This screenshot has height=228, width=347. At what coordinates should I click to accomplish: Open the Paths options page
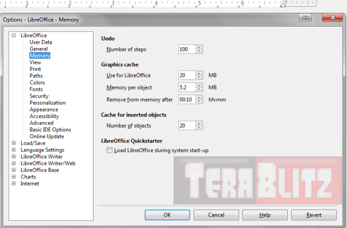[36, 76]
